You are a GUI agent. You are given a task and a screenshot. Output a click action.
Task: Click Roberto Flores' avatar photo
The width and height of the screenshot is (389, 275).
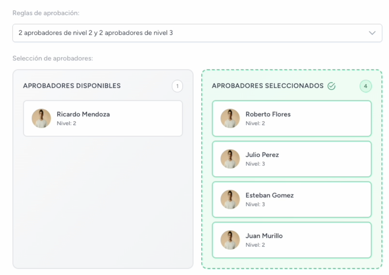230,118
